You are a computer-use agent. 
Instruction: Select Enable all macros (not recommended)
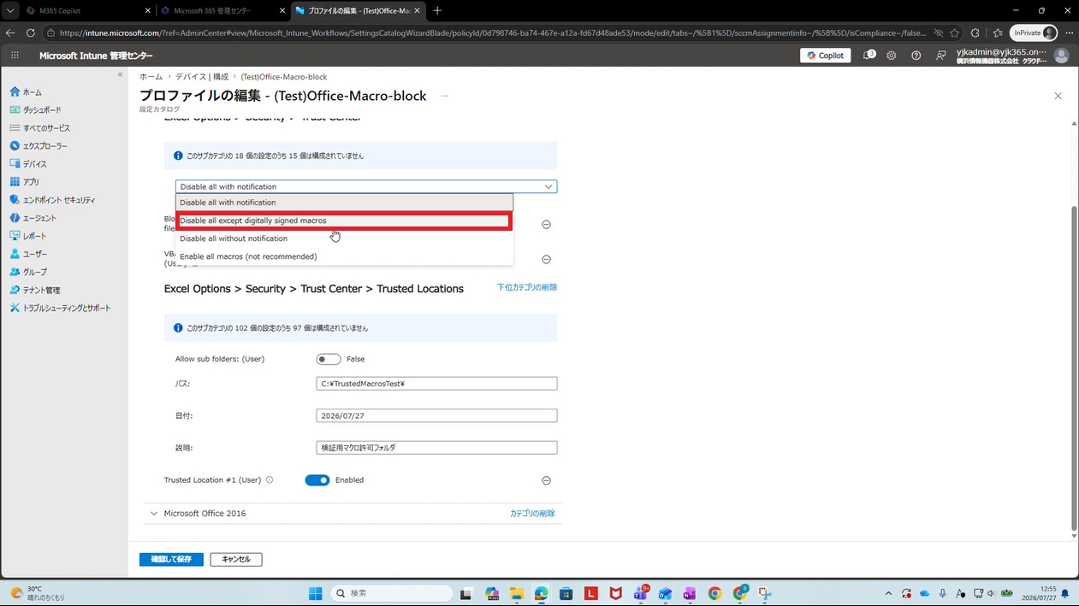tap(344, 256)
